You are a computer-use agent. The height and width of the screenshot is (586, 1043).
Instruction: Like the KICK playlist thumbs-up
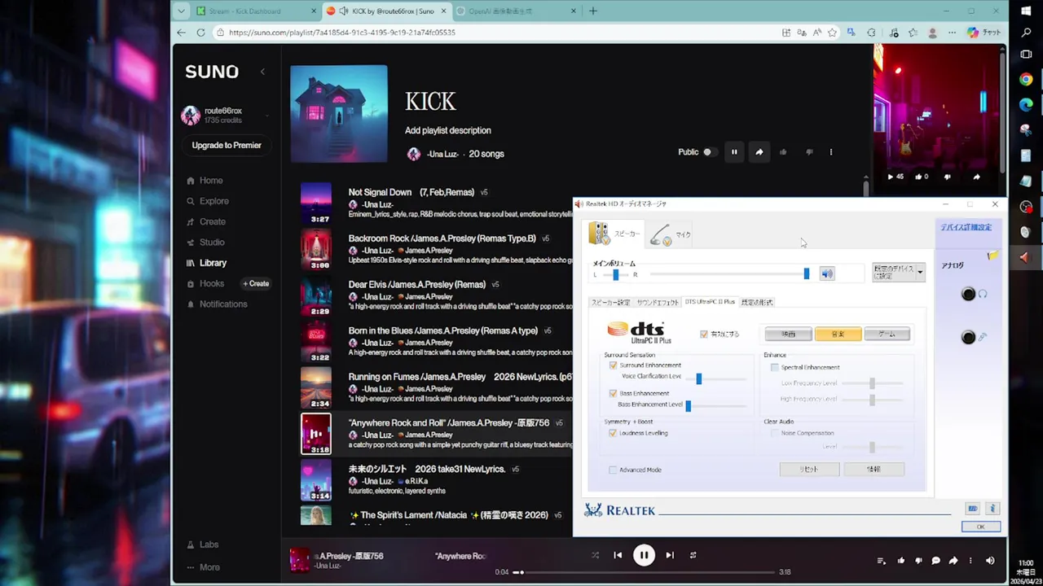pyautogui.click(x=783, y=152)
